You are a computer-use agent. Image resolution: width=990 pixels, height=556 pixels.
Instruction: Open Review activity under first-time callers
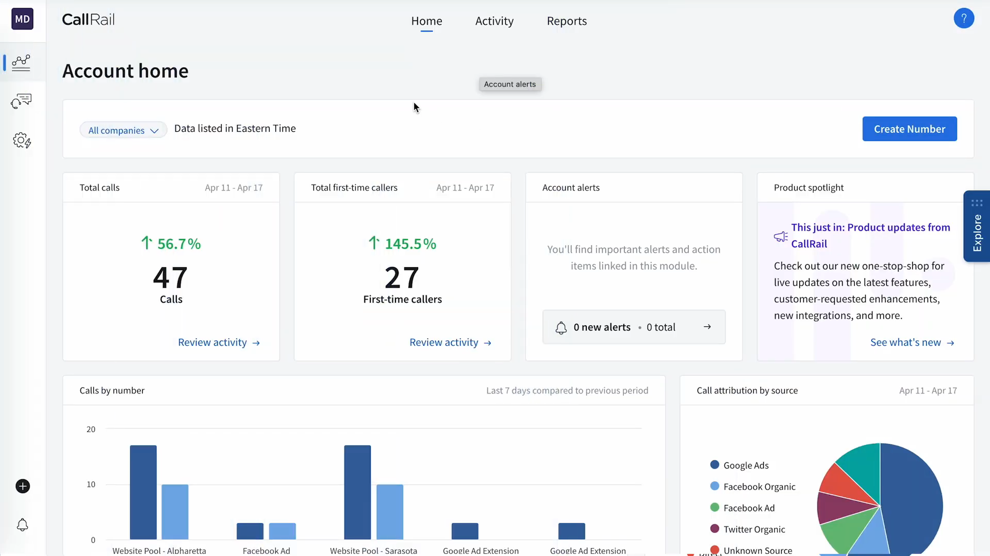point(451,342)
